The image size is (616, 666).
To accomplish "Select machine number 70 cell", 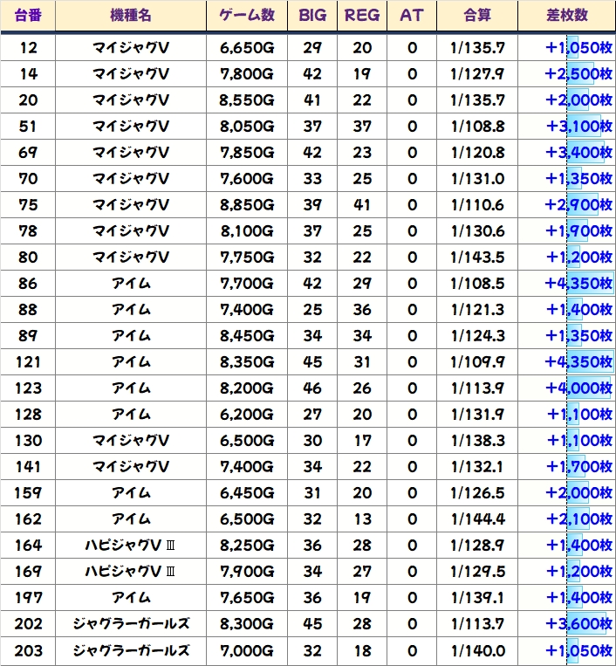I will pyautogui.click(x=28, y=179).
